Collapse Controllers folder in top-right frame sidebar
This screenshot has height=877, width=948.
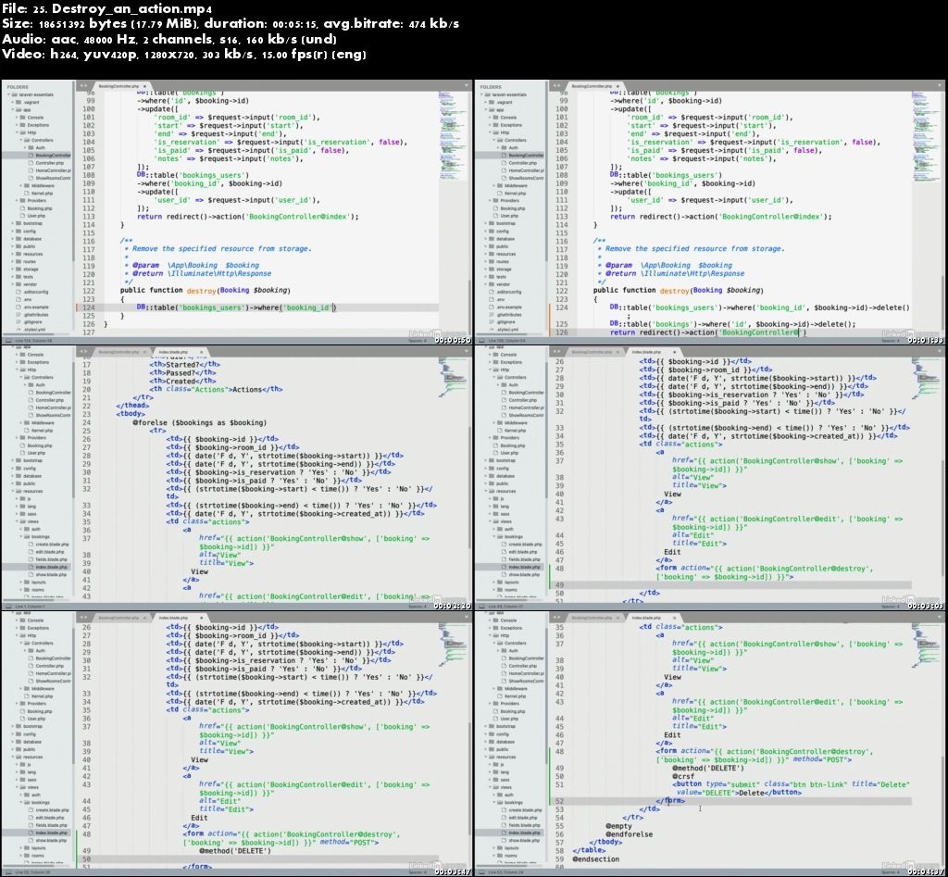[x=496, y=140]
